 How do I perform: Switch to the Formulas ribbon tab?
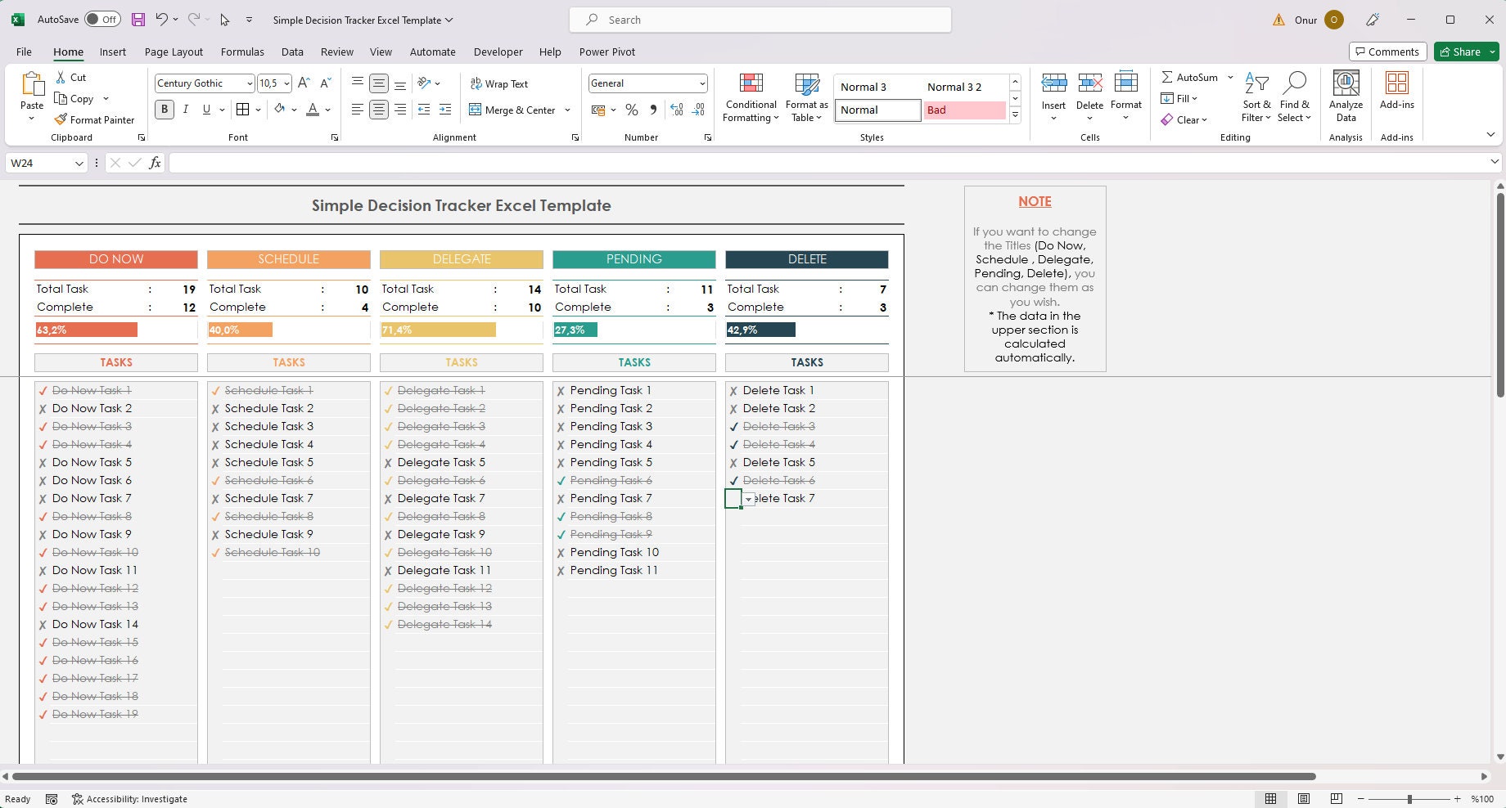241,52
